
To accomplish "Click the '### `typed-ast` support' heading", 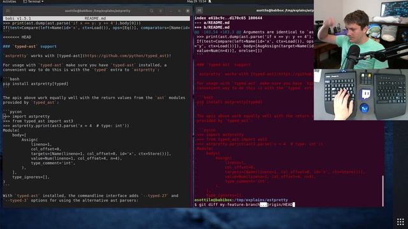I will pyautogui.click(x=30, y=46).
